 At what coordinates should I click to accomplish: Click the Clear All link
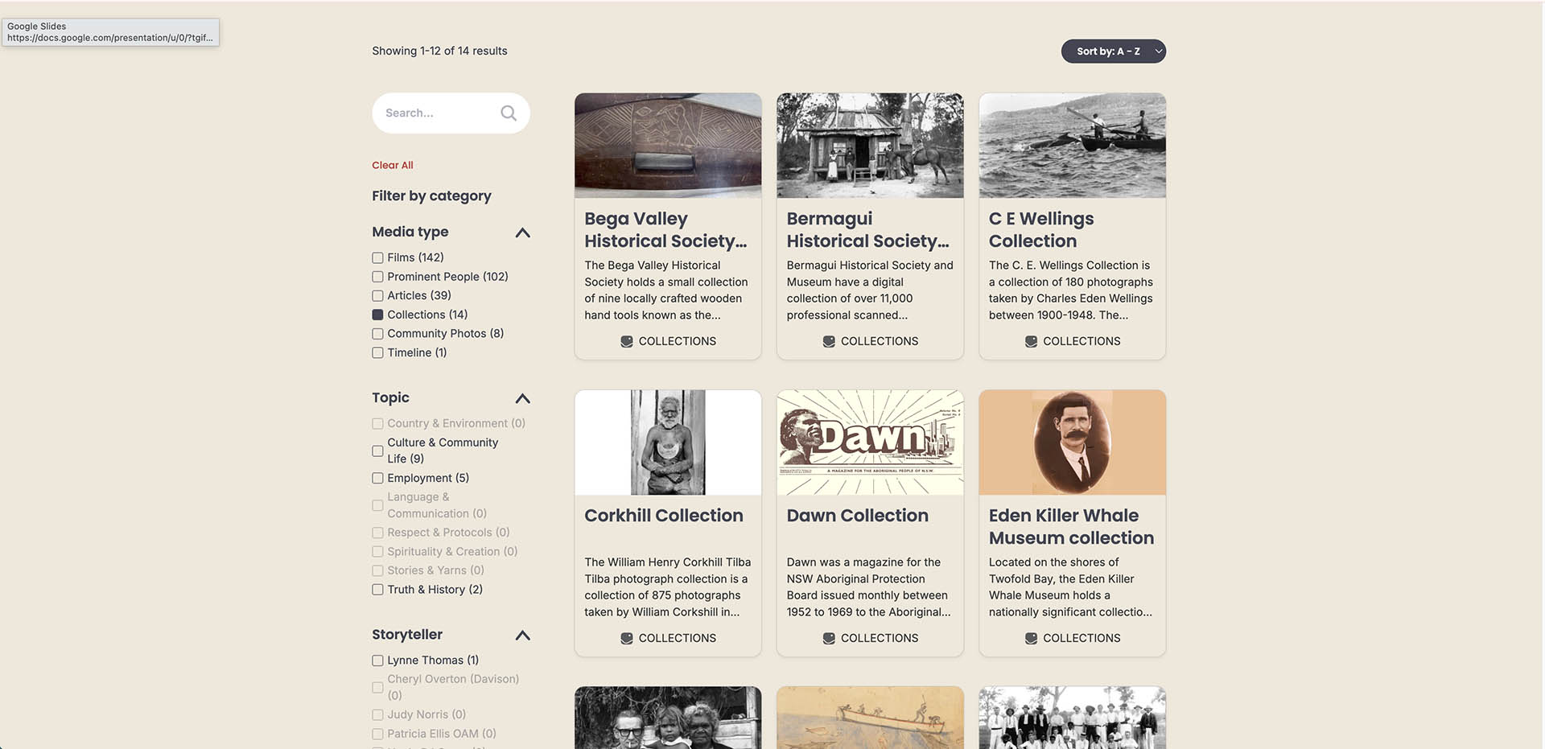tap(393, 165)
